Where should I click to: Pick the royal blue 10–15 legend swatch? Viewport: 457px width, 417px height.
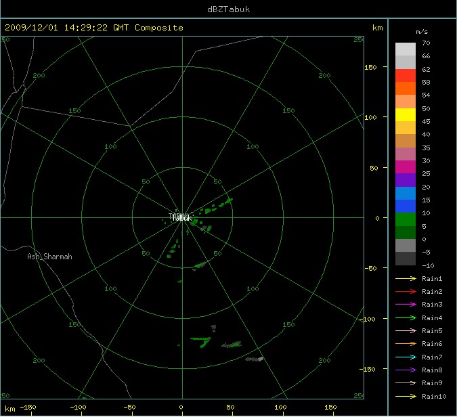point(406,206)
